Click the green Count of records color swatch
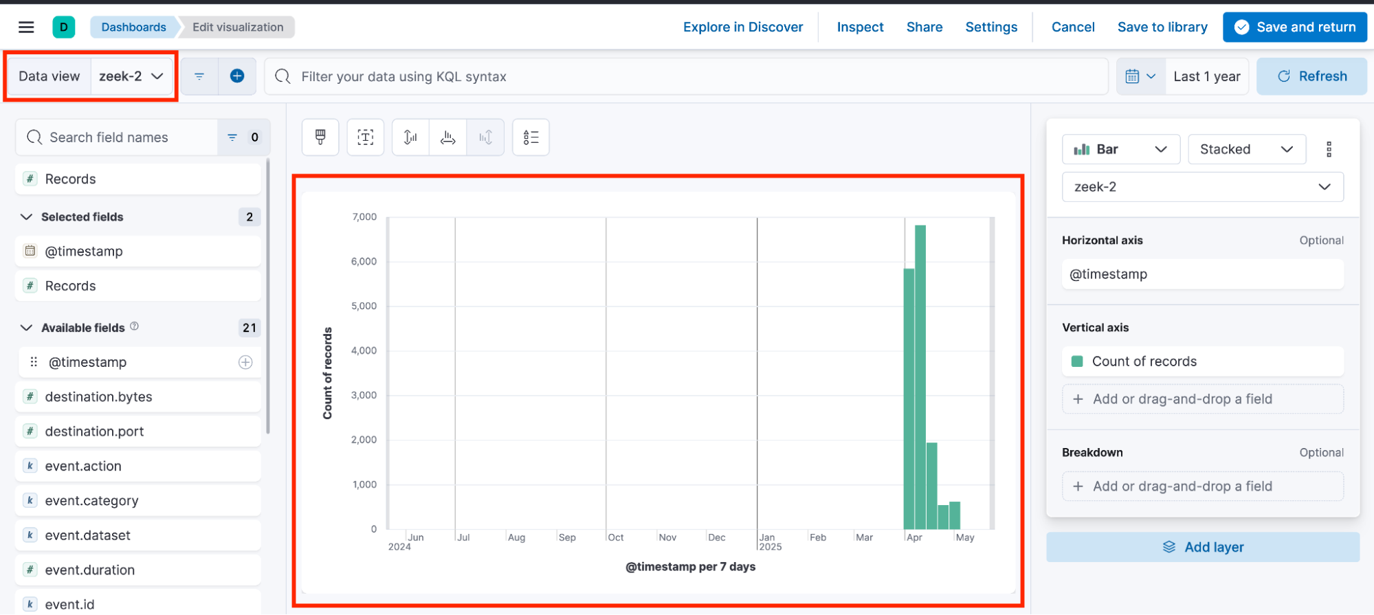This screenshot has height=615, width=1374. (1077, 361)
